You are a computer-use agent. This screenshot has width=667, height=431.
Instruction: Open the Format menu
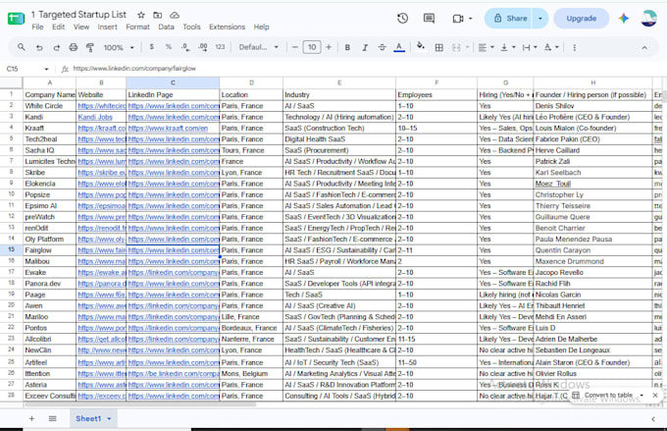pyautogui.click(x=137, y=27)
